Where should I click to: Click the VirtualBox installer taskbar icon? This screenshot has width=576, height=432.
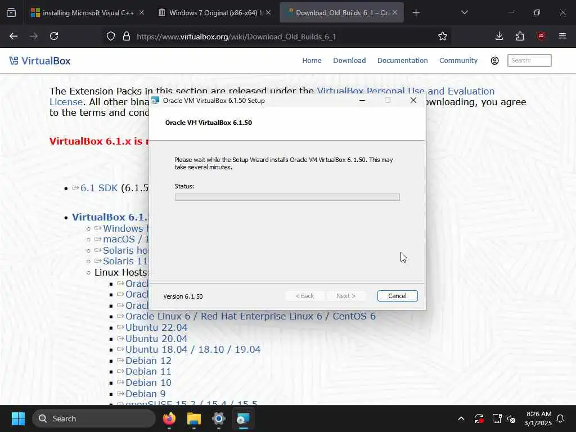243,418
